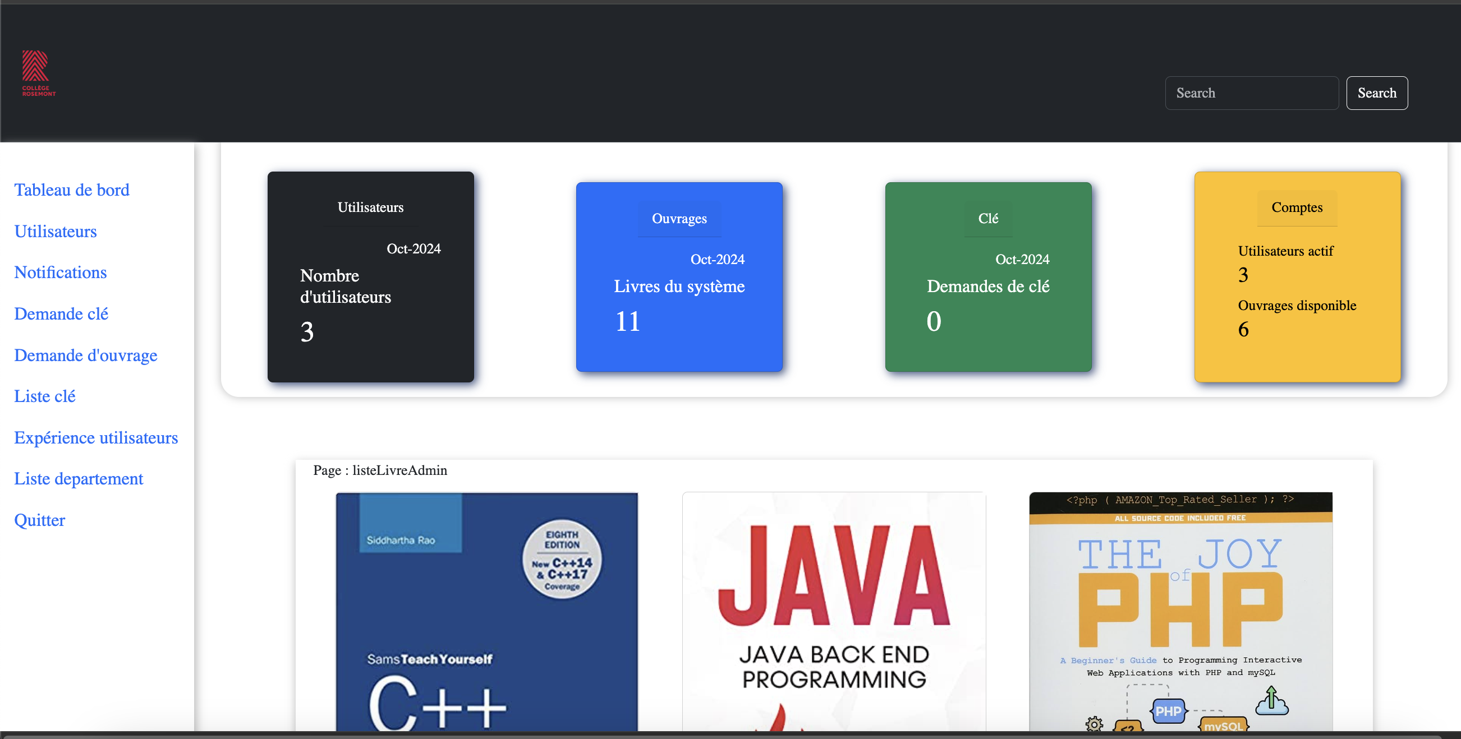Open the Demande d'ouvrage page
This screenshot has width=1461, height=739.
[85, 355]
